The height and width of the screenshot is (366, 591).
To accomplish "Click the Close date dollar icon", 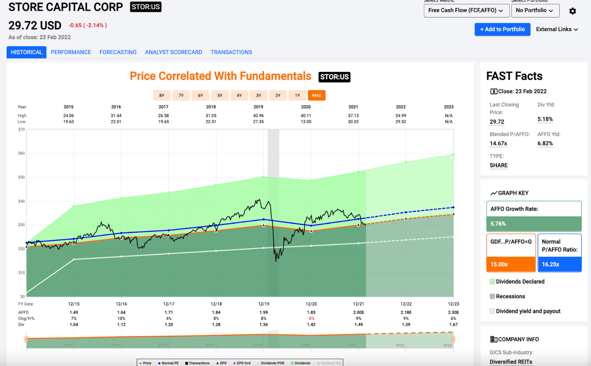I will point(493,91).
